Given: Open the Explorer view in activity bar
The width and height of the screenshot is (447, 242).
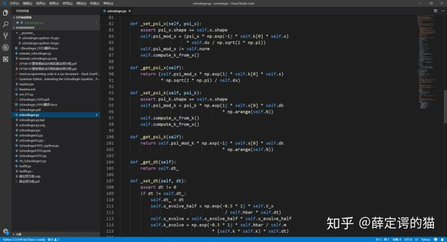Looking at the screenshot, I should (x=6, y=13).
